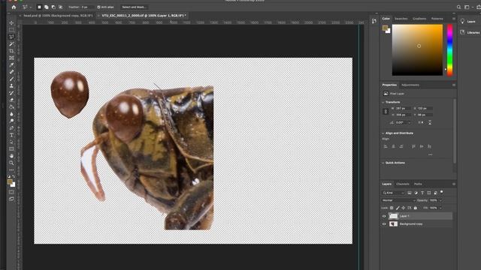Select the Magic Wand tool

tap(12, 44)
